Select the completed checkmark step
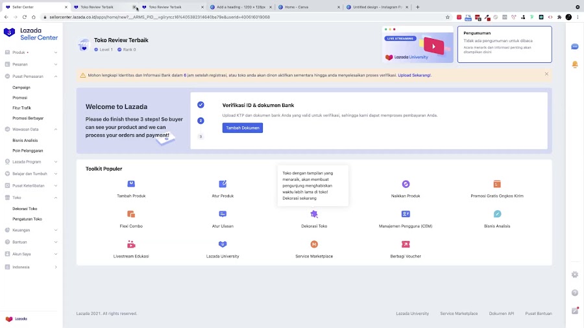Screen dimensions: 584x328 click(x=201, y=105)
